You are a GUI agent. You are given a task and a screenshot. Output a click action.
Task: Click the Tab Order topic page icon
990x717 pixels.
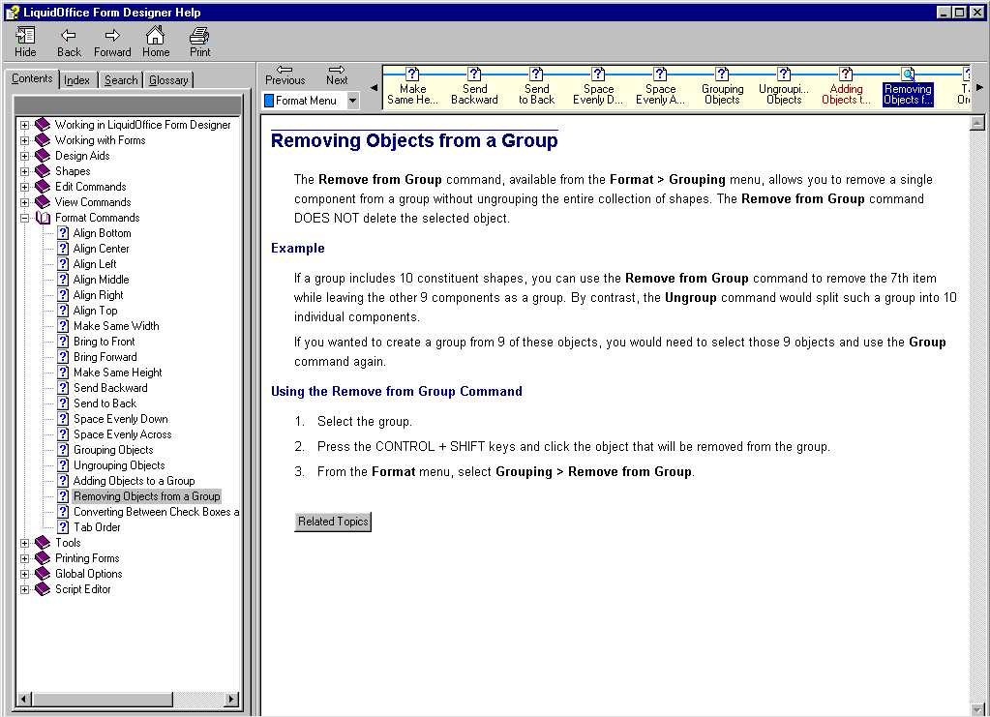point(63,527)
